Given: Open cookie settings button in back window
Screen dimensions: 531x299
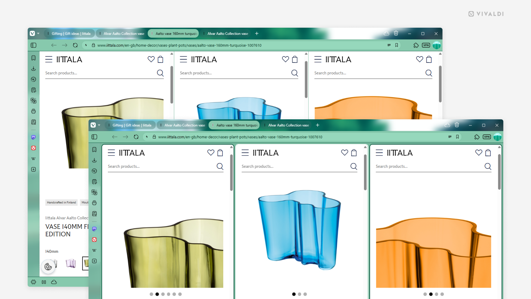Looking at the screenshot, I should [x=48, y=267].
